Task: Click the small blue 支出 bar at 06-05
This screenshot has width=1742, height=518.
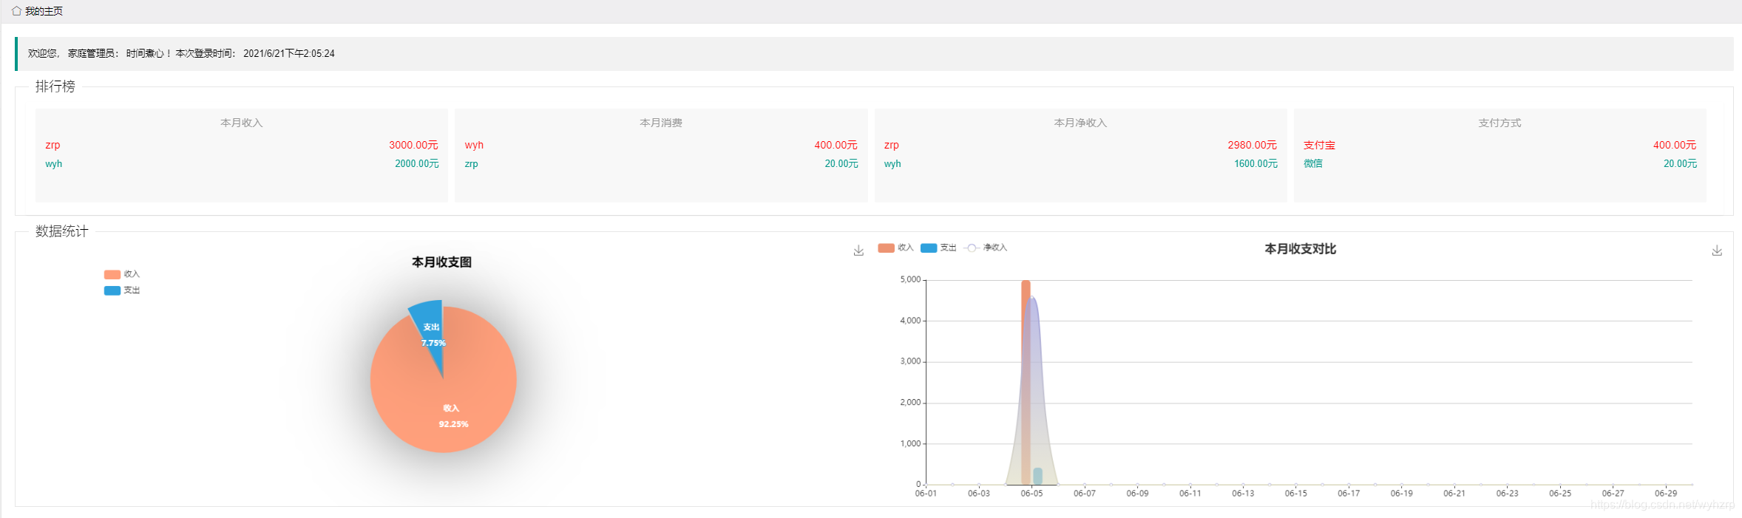Action: [1037, 477]
